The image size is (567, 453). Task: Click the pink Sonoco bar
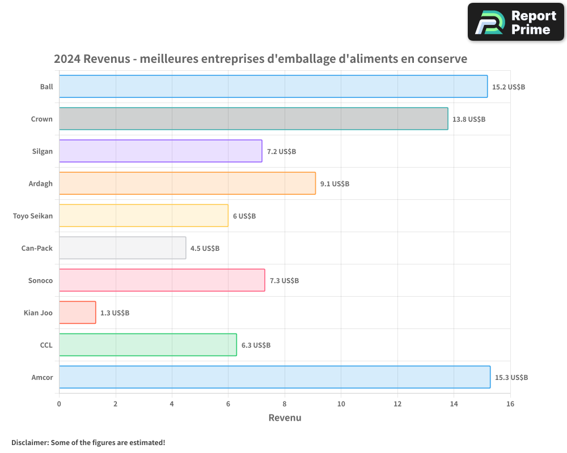pyautogui.click(x=162, y=280)
